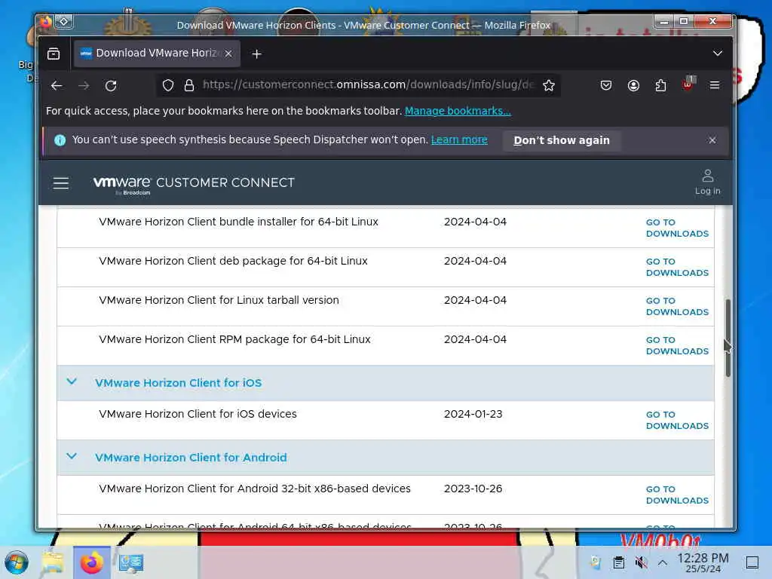Click the 2023-10-26 date for Android 32-bit

click(x=473, y=489)
